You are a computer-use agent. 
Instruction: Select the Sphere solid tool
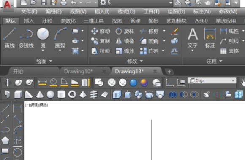coord(50,94)
